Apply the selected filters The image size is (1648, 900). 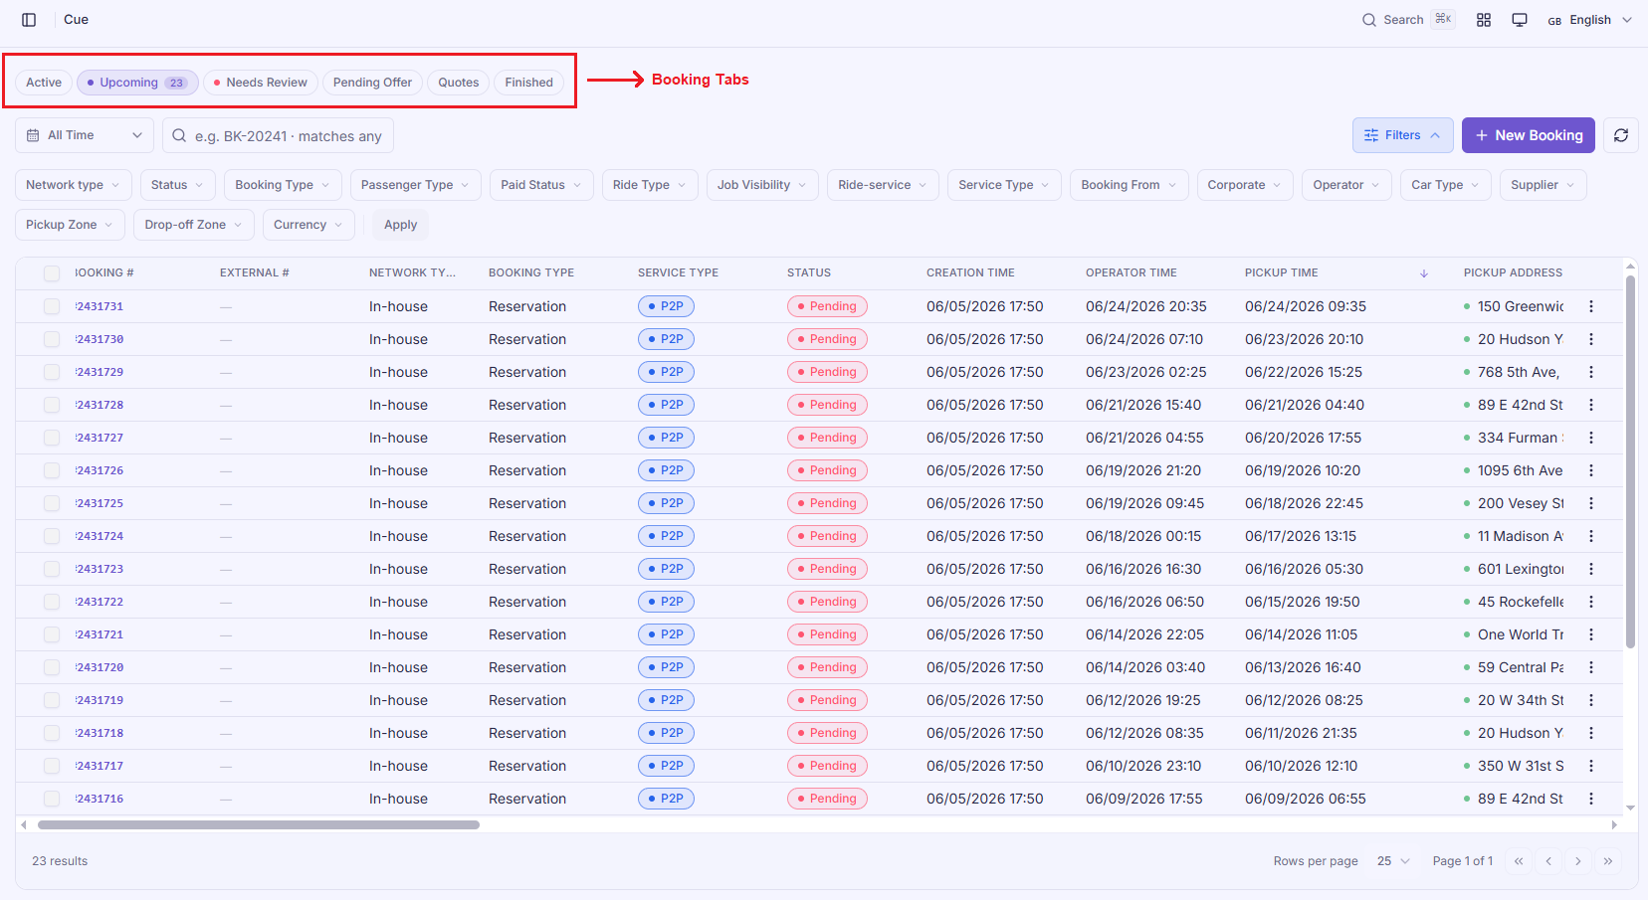coord(401,225)
